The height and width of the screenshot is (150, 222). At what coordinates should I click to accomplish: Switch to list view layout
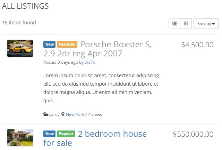174,24
